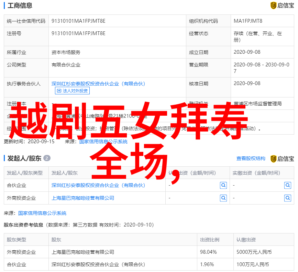The height and width of the screenshot is (272, 298).
Task: Select organization code MA1FPJMT8
Action: 248,21
